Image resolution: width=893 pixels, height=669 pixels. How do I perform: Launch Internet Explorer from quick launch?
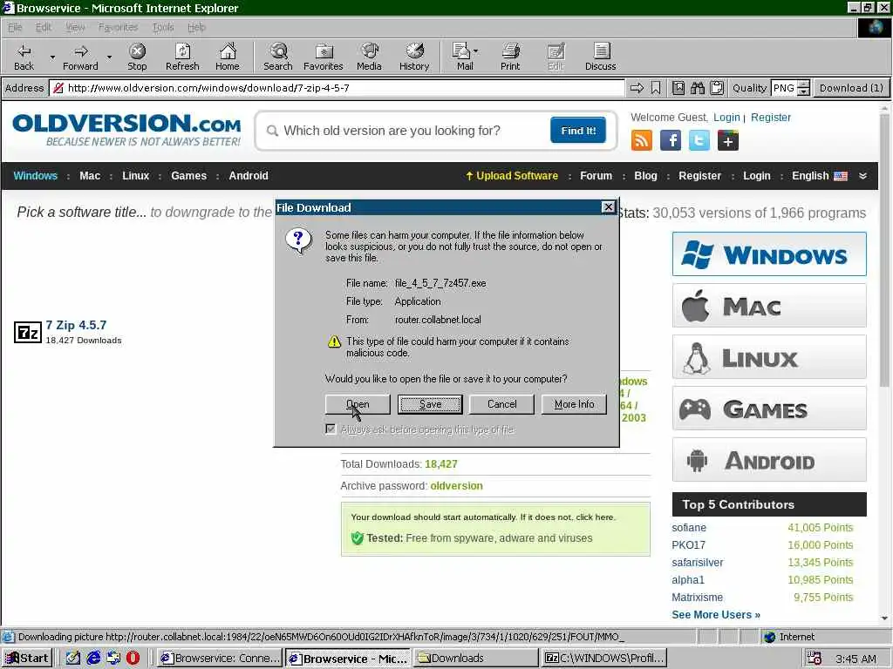[93, 658]
